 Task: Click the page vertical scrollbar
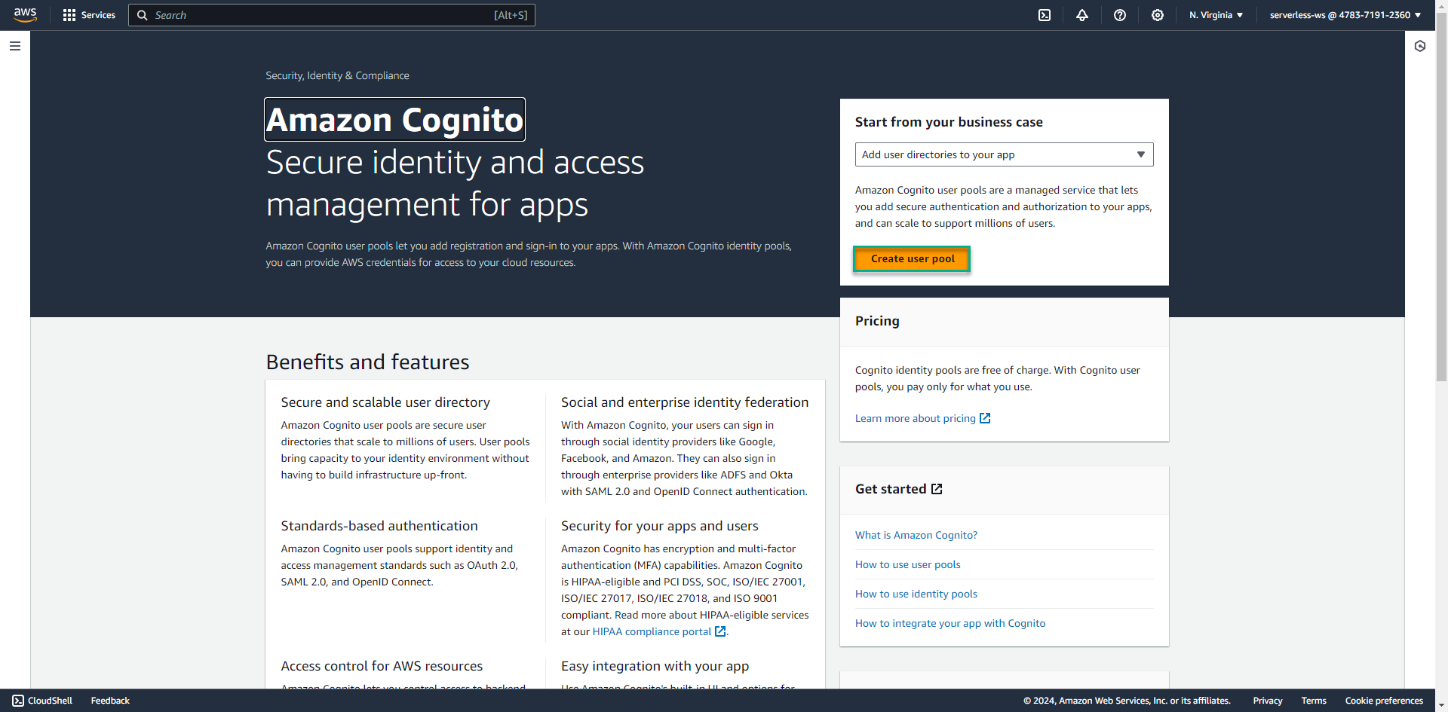1441,196
